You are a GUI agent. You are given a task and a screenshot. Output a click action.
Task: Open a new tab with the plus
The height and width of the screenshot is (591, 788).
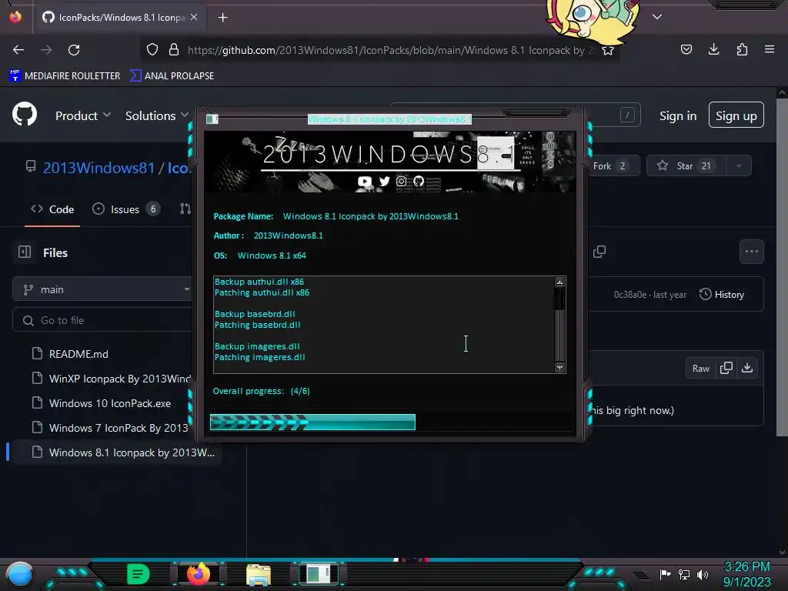[222, 18]
